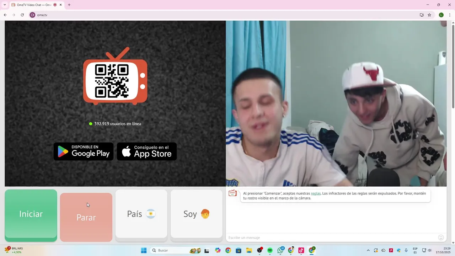Open Copilot from the taskbar
Image resolution: width=455 pixels, height=256 pixels.
click(218, 250)
